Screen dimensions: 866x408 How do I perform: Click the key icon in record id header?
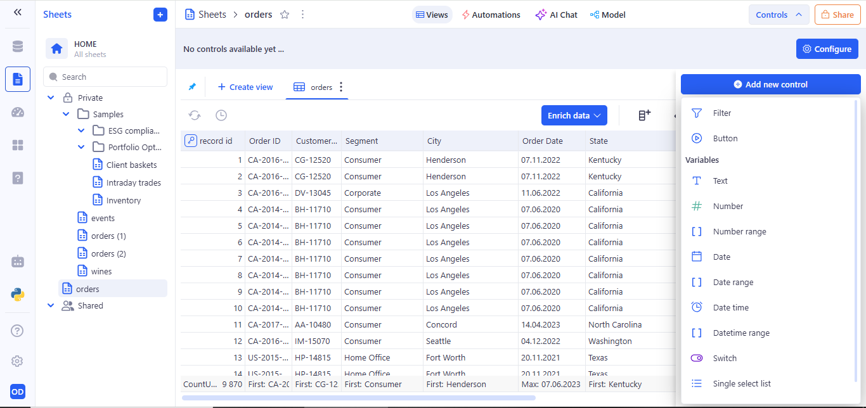pos(190,141)
